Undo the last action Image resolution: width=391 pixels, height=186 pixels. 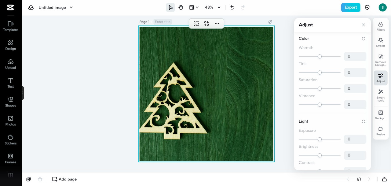(232, 7)
